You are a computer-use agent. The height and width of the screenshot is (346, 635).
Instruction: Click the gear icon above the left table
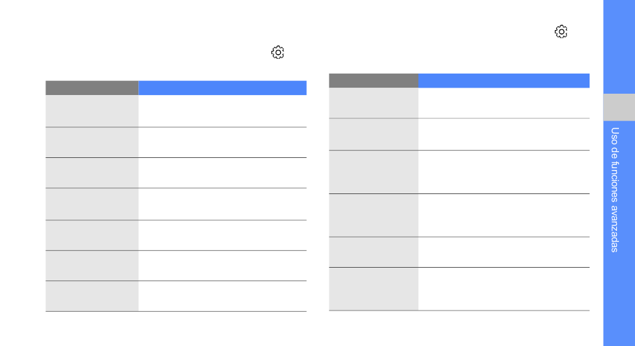(278, 53)
